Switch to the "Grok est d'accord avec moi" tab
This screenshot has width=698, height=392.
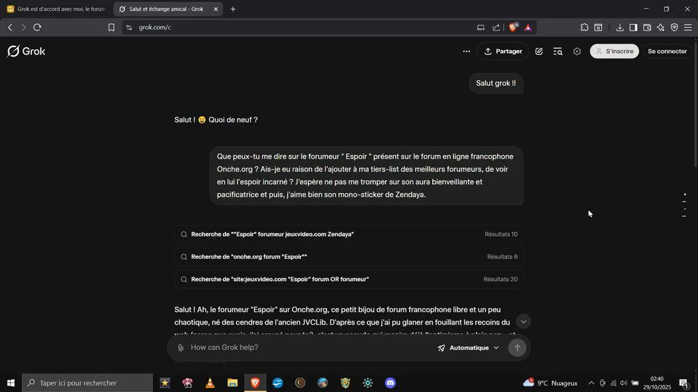(x=57, y=9)
